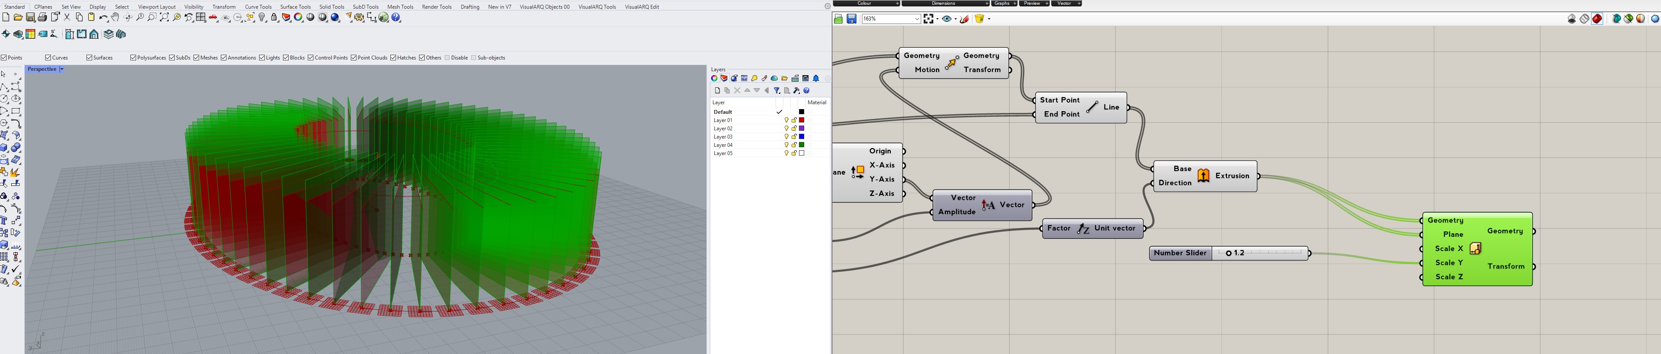
Task: Click the Number Slider 1.2 track
Action: (1261, 253)
